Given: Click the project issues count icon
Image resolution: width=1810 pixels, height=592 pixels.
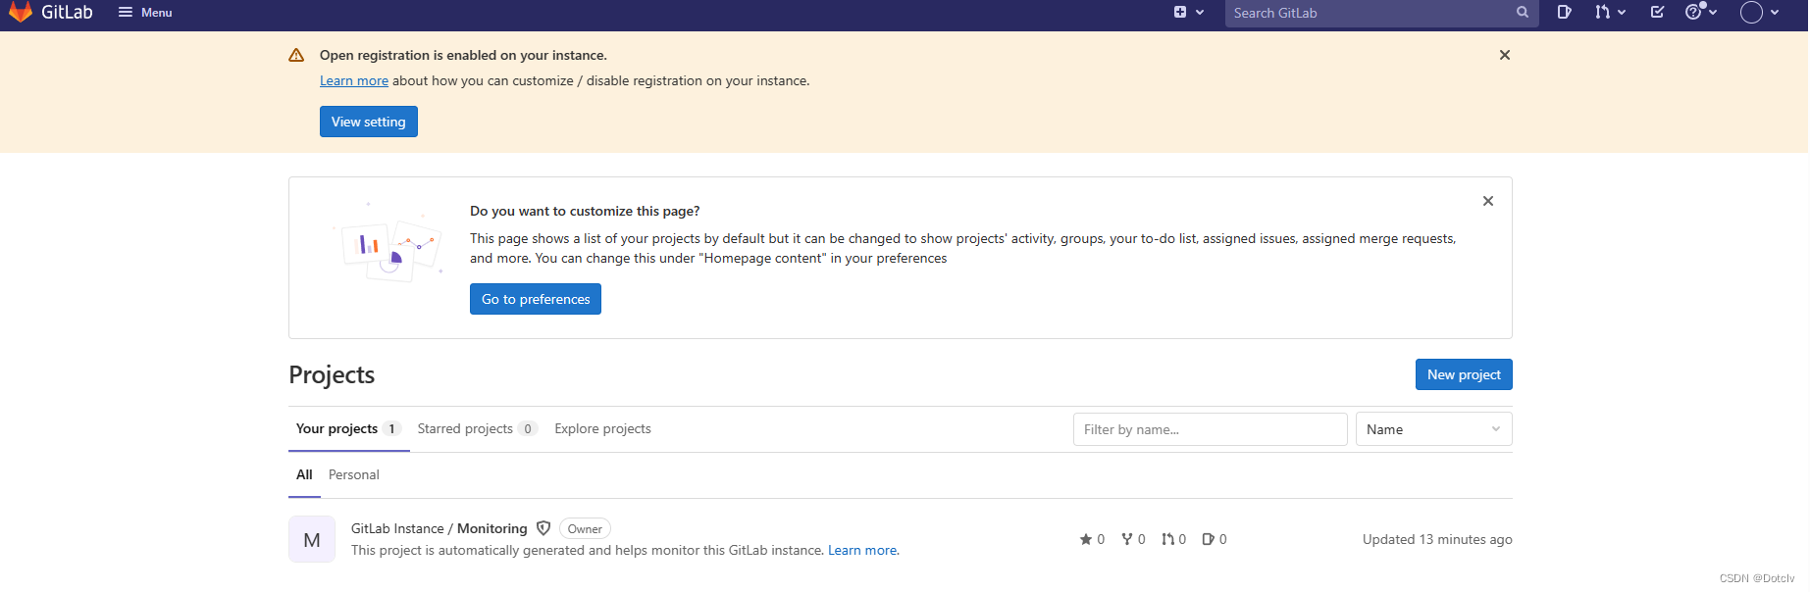Looking at the screenshot, I should click(x=1209, y=539).
